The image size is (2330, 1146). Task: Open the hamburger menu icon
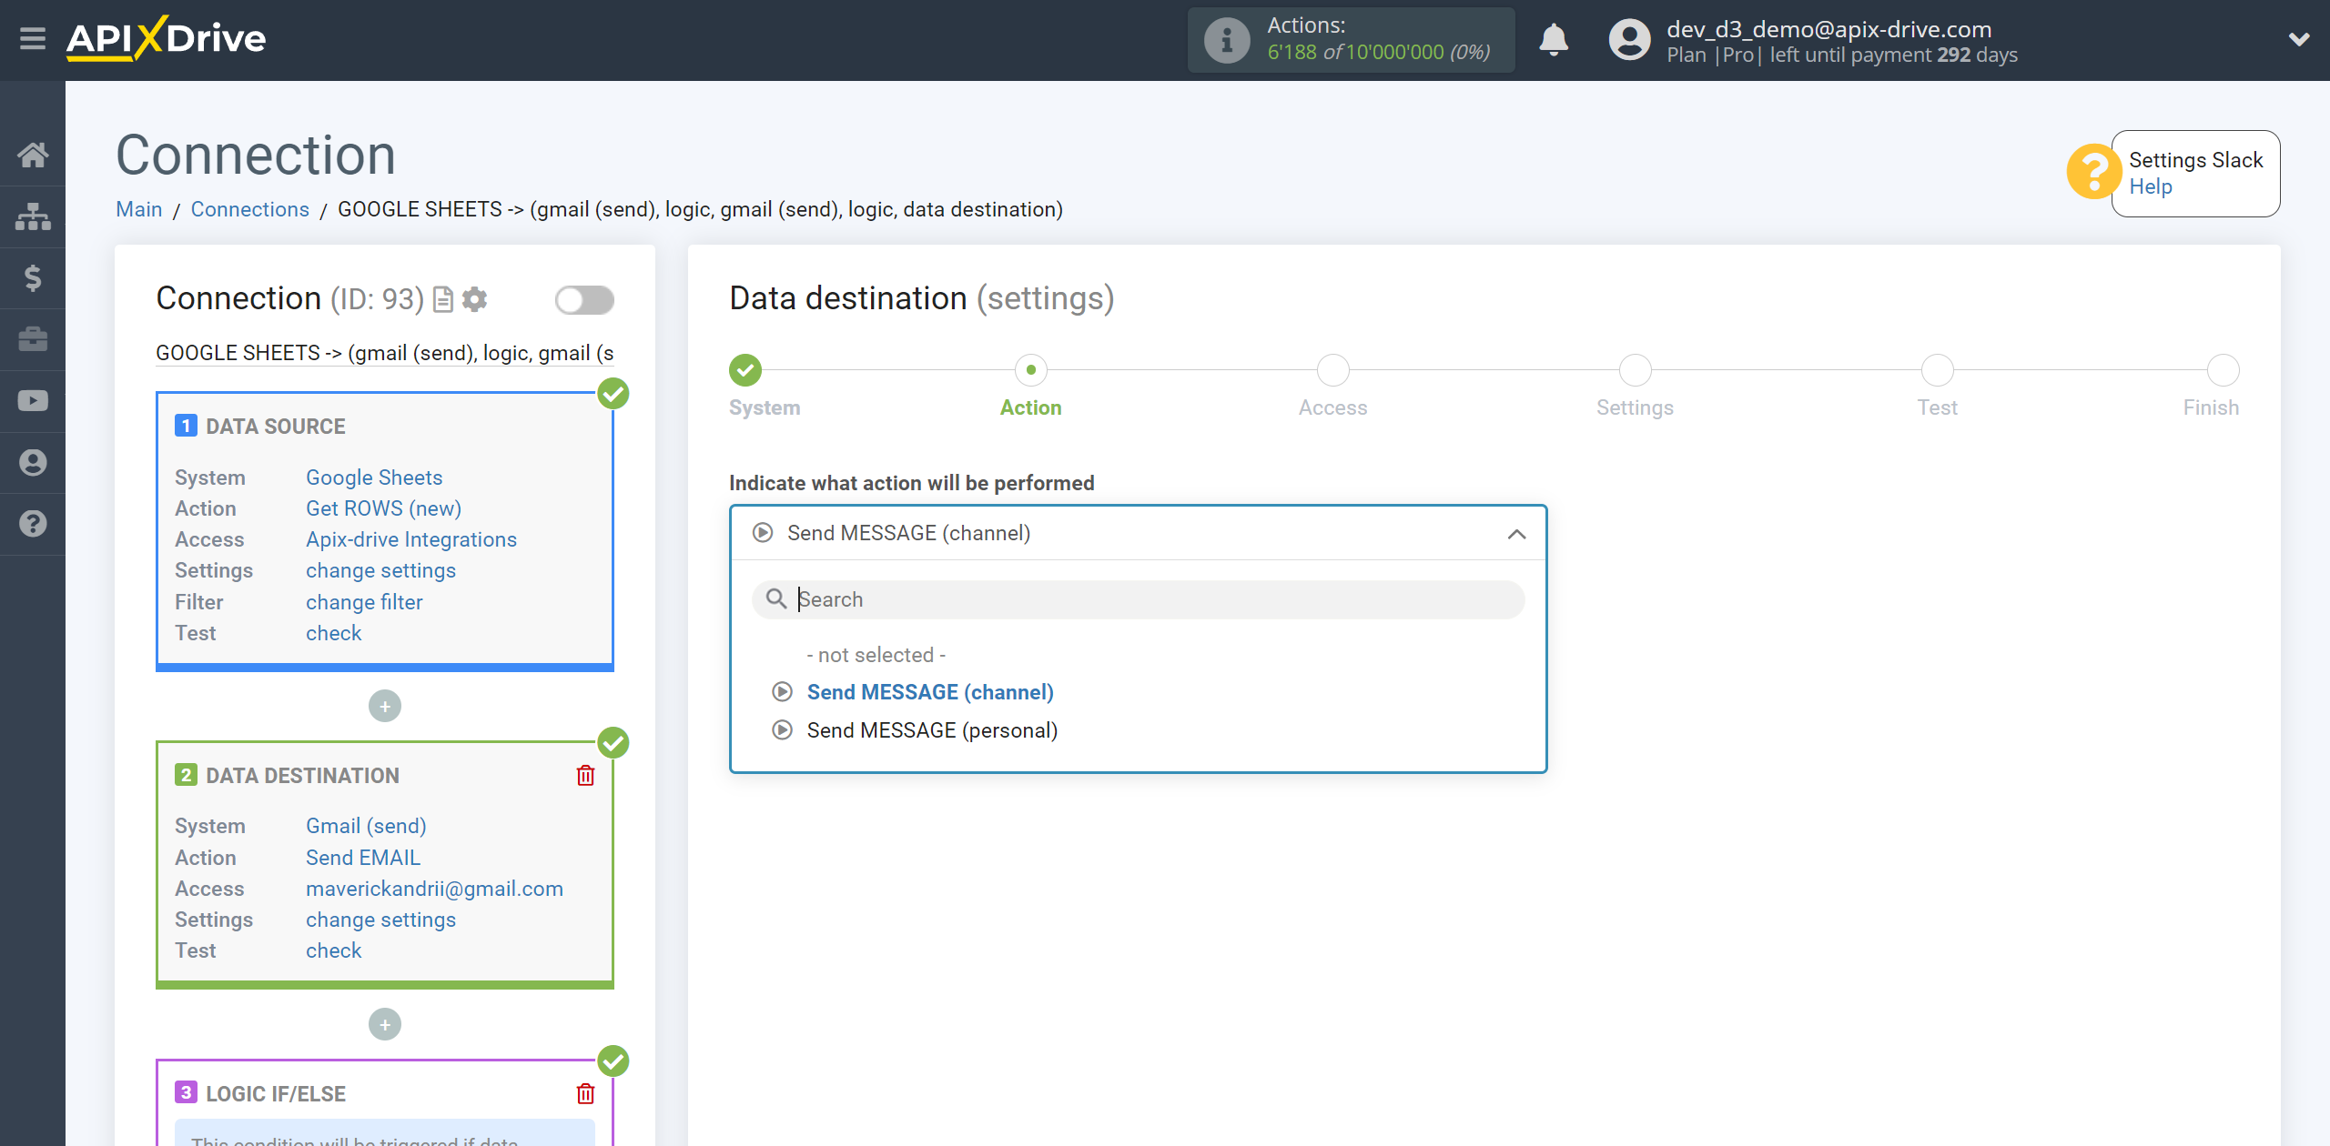click(x=33, y=39)
